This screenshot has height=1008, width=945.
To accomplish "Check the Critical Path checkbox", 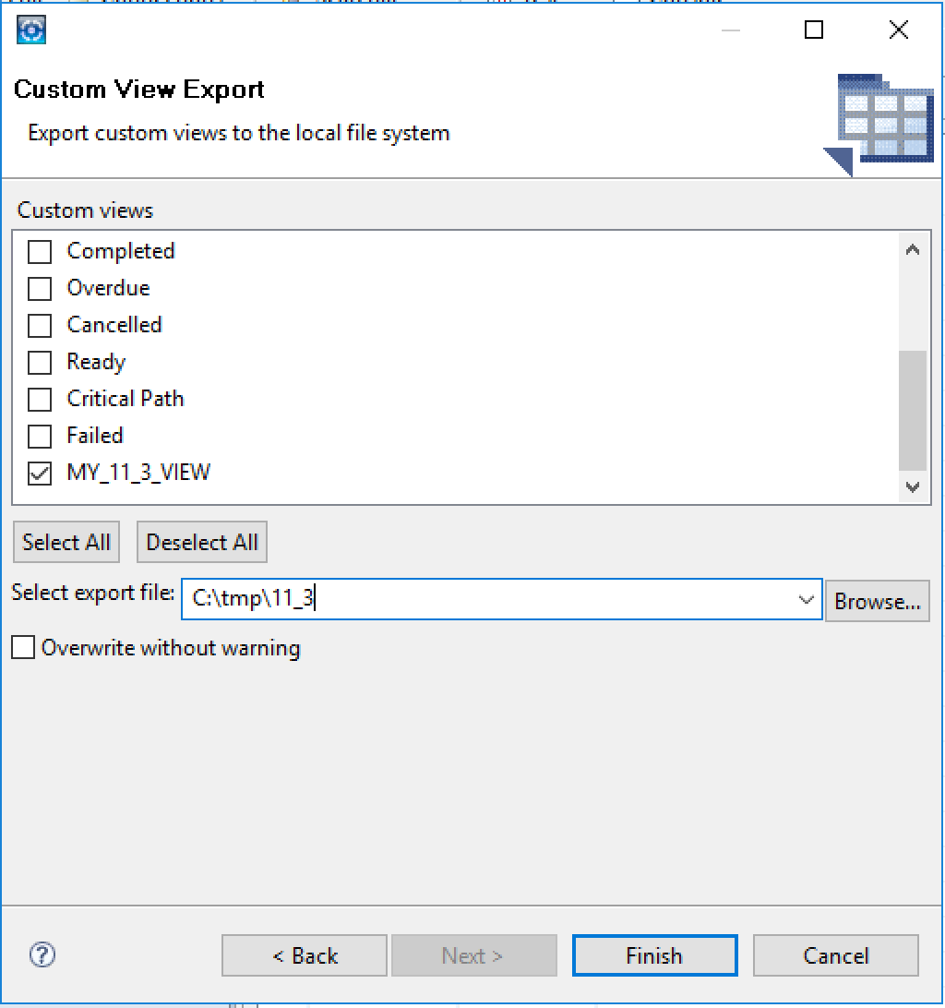I will coord(40,400).
